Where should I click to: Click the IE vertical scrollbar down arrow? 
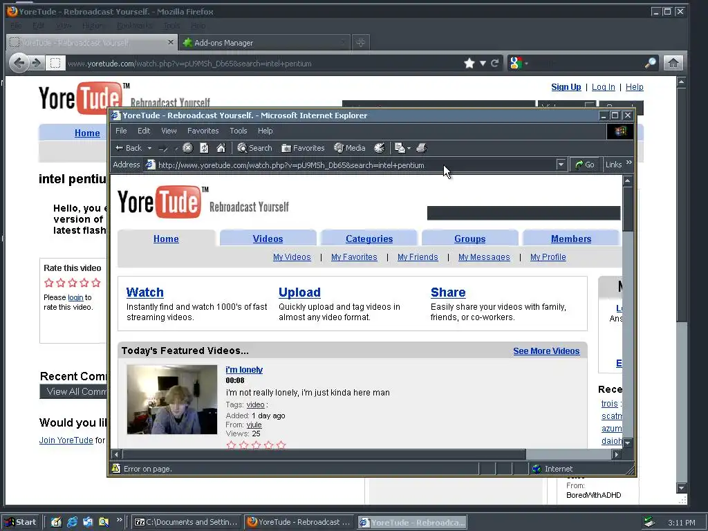(628, 443)
